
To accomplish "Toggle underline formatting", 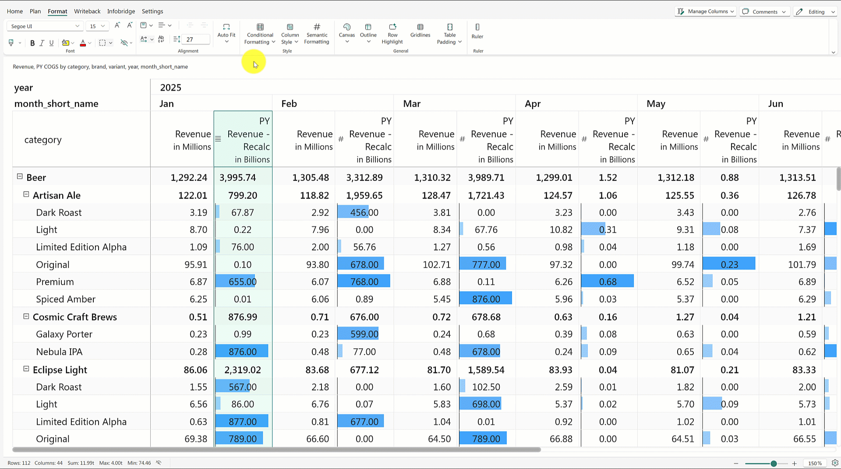I will pos(51,43).
